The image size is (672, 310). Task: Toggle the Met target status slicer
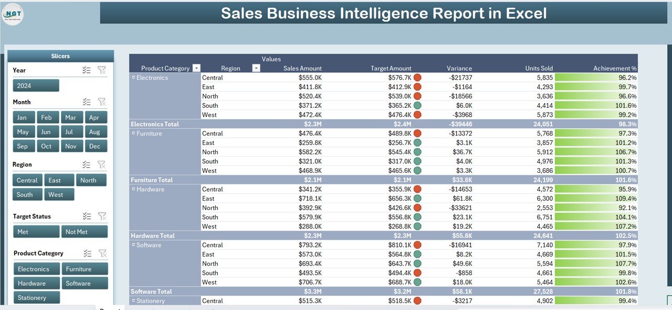pyautogui.click(x=36, y=231)
